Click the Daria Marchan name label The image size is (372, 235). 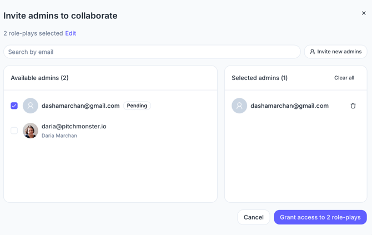point(59,136)
